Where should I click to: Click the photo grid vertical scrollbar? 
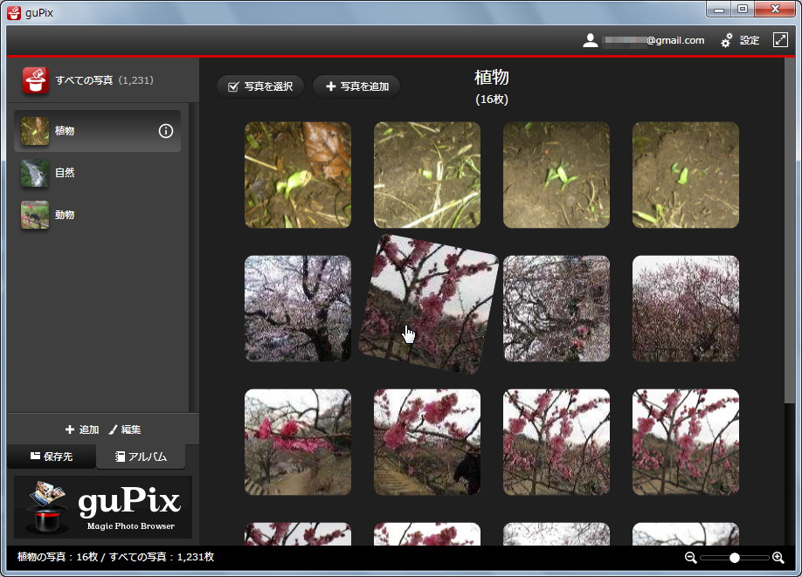[x=791, y=230]
